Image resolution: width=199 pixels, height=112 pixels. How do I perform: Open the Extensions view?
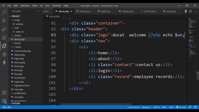[x=4, y=38]
